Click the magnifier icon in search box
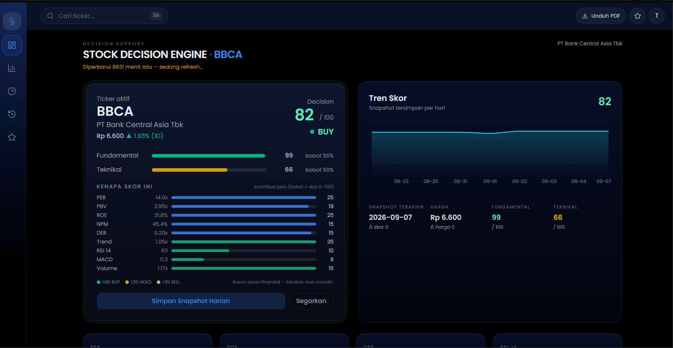This screenshot has height=348, width=673. [50, 16]
